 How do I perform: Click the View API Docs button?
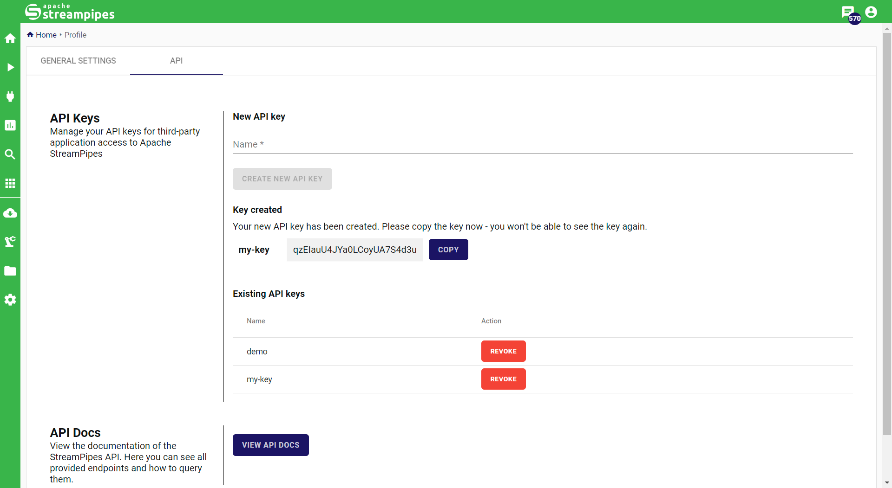pos(270,445)
